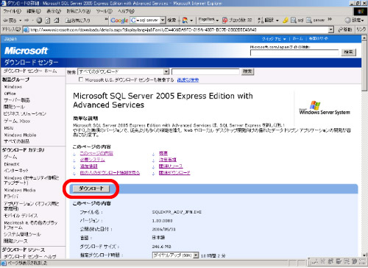
Task: Open the 表示(V) menu
Action: [x=54, y=11]
